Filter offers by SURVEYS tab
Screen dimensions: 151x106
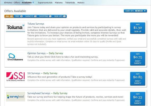pos(31,16)
